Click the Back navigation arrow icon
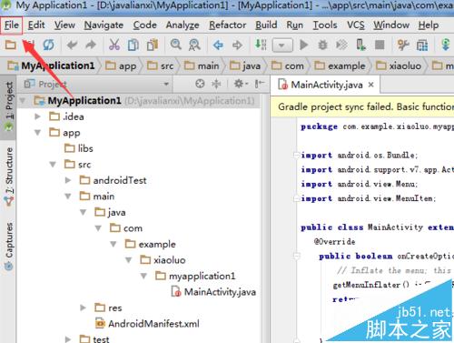The image size is (454, 343). (x=218, y=45)
